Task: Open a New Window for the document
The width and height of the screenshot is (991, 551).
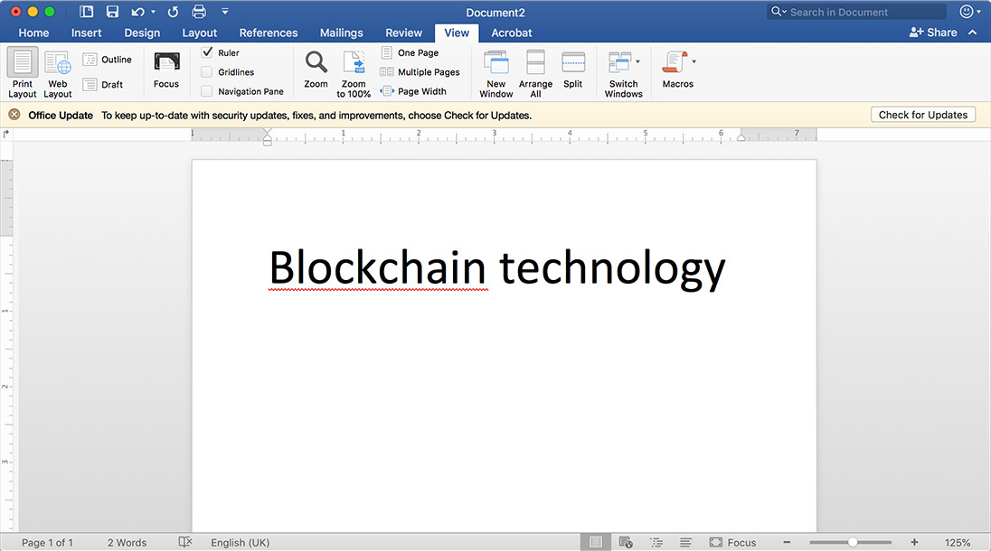Action: [x=495, y=70]
